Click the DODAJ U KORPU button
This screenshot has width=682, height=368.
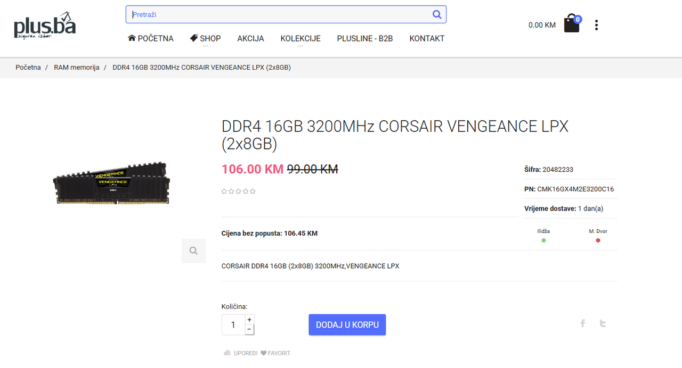click(347, 324)
